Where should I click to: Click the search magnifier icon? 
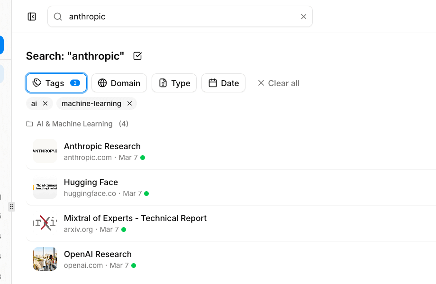point(58,17)
